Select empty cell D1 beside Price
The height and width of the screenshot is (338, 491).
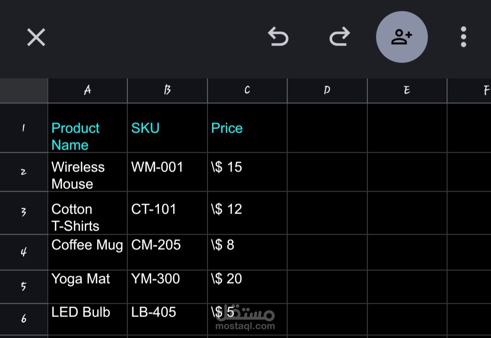coord(327,128)
